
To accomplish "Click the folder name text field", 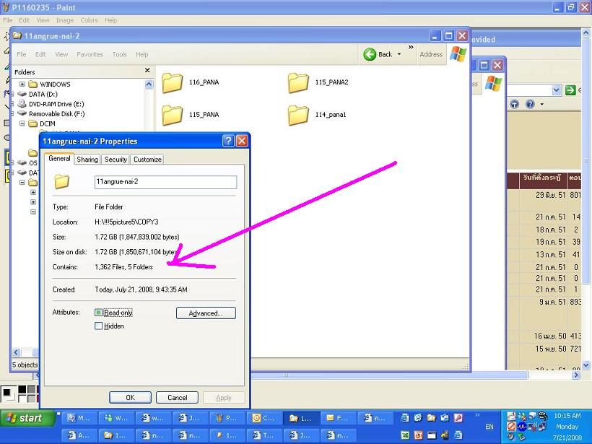I will [165, 182].
